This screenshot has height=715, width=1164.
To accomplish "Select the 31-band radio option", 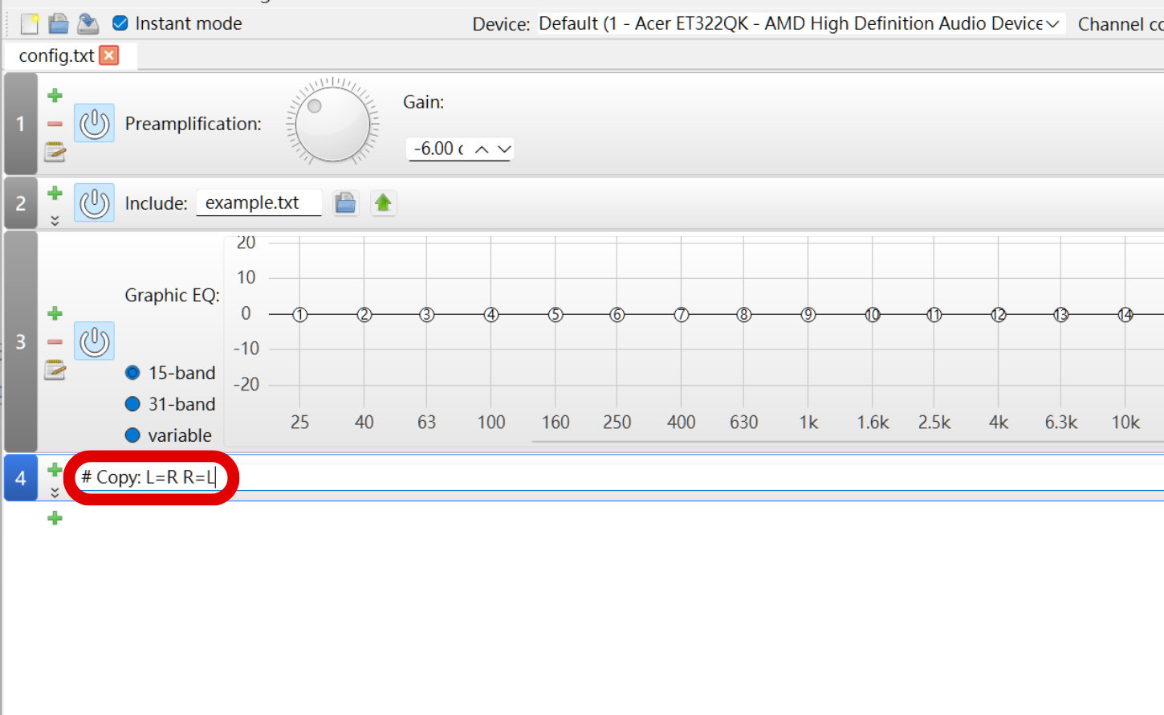I will [x=133, y=404].
